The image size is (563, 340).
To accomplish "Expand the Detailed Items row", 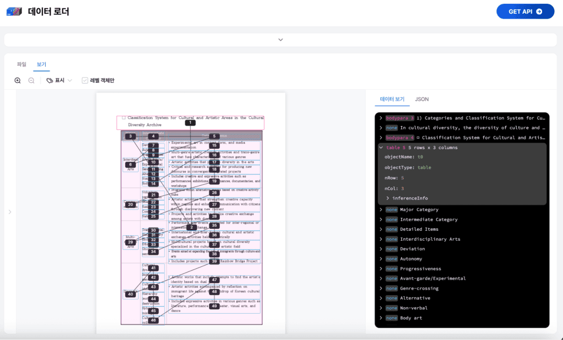I will pyautogui.click(x=381, y=229).
